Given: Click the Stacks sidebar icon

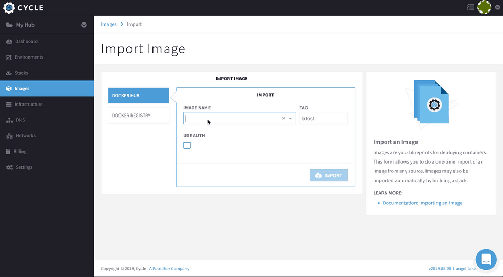Looking at the screenshot, I should pos(9,73).
